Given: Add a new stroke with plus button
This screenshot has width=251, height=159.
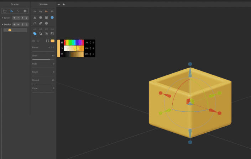Looking at the screenshot, I should click(x=14, y=25).
